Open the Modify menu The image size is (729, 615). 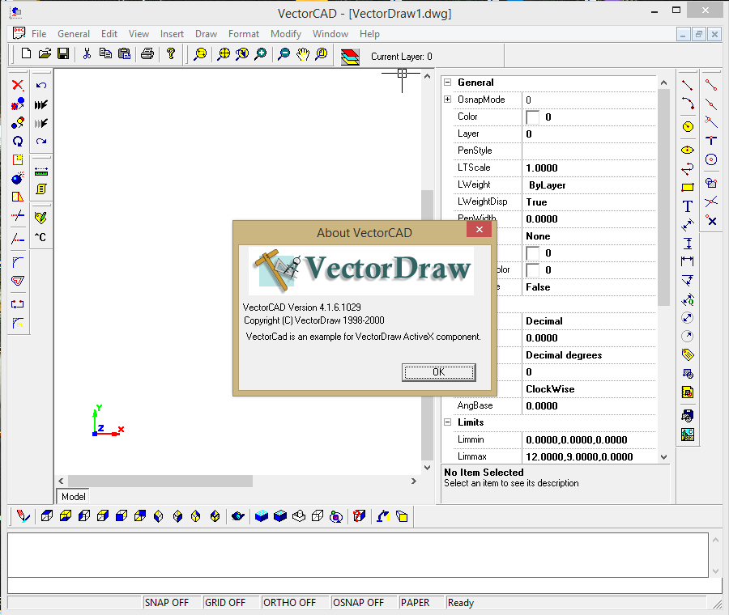click(286, 34)
